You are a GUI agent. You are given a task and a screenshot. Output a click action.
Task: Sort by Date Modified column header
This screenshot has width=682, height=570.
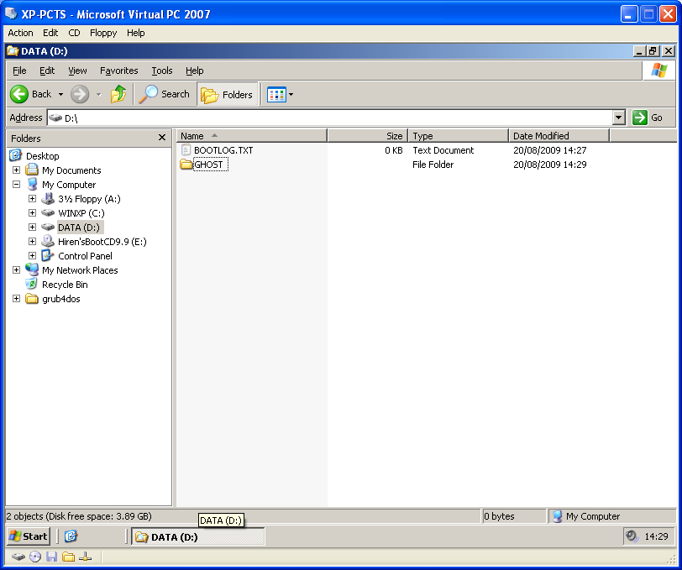coord(559,136)
